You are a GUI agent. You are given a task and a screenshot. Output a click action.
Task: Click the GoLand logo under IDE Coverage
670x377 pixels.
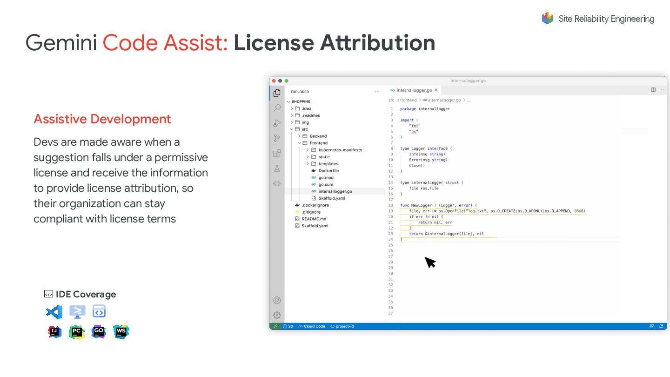99,331
